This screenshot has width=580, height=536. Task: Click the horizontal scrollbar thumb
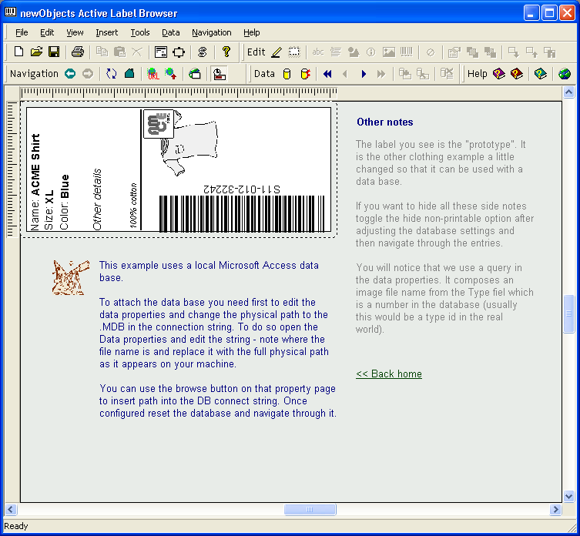pos(310,509)
